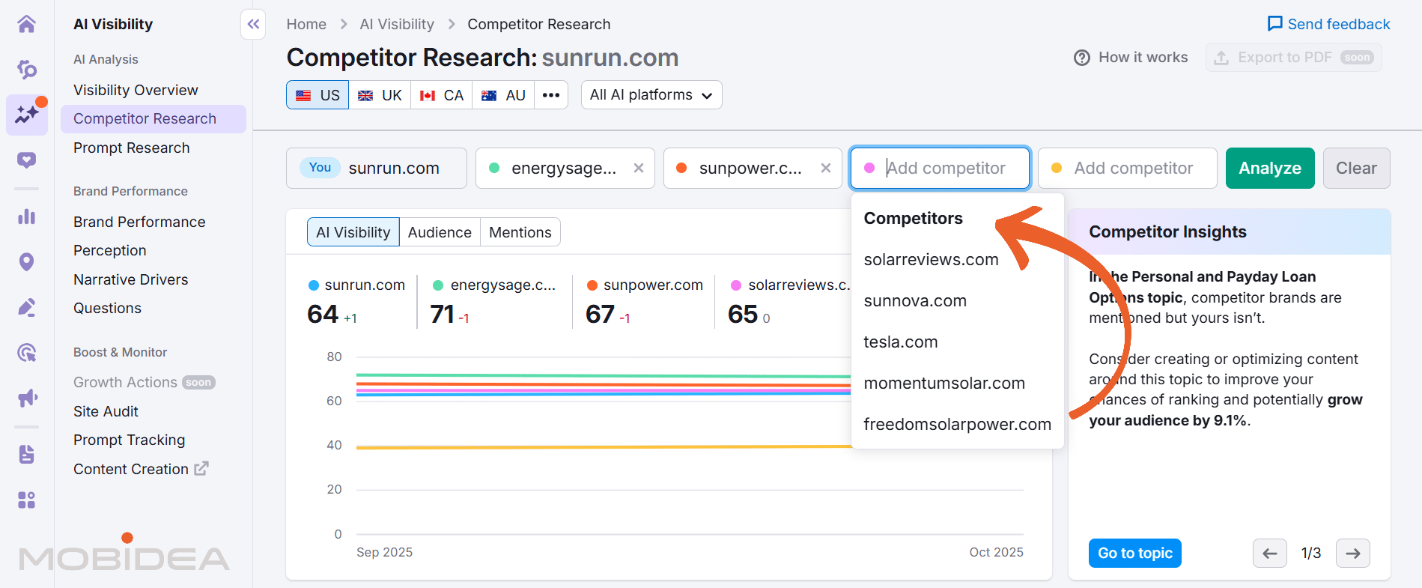
Task: Click green energysage legend dot
Action: [439, 285]
